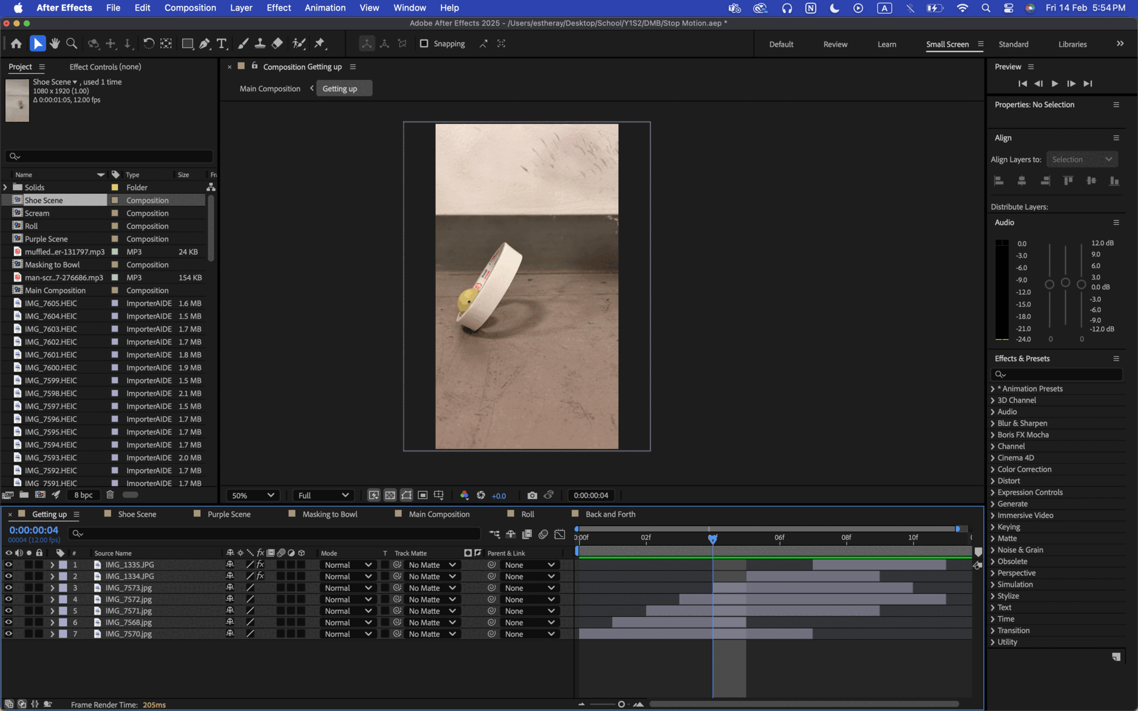
Task: Open the Animation menu
Action: pos(325,8)
